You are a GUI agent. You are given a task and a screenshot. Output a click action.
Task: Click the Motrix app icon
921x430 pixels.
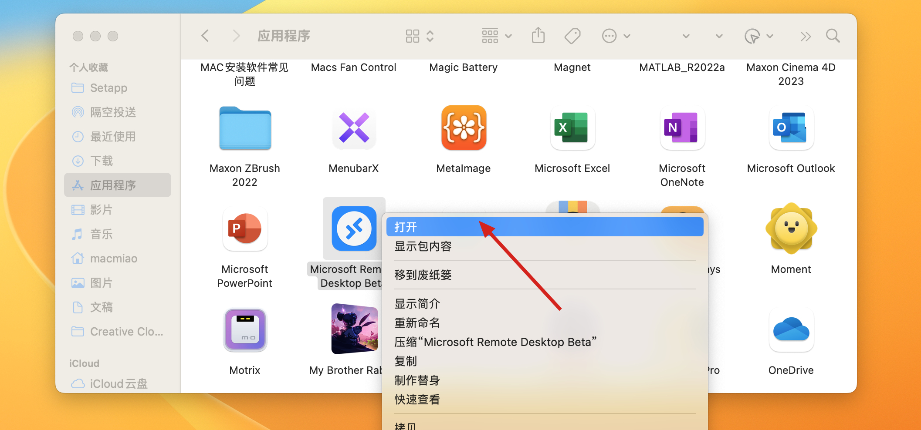pyautogui.click(x=245, y=330)
